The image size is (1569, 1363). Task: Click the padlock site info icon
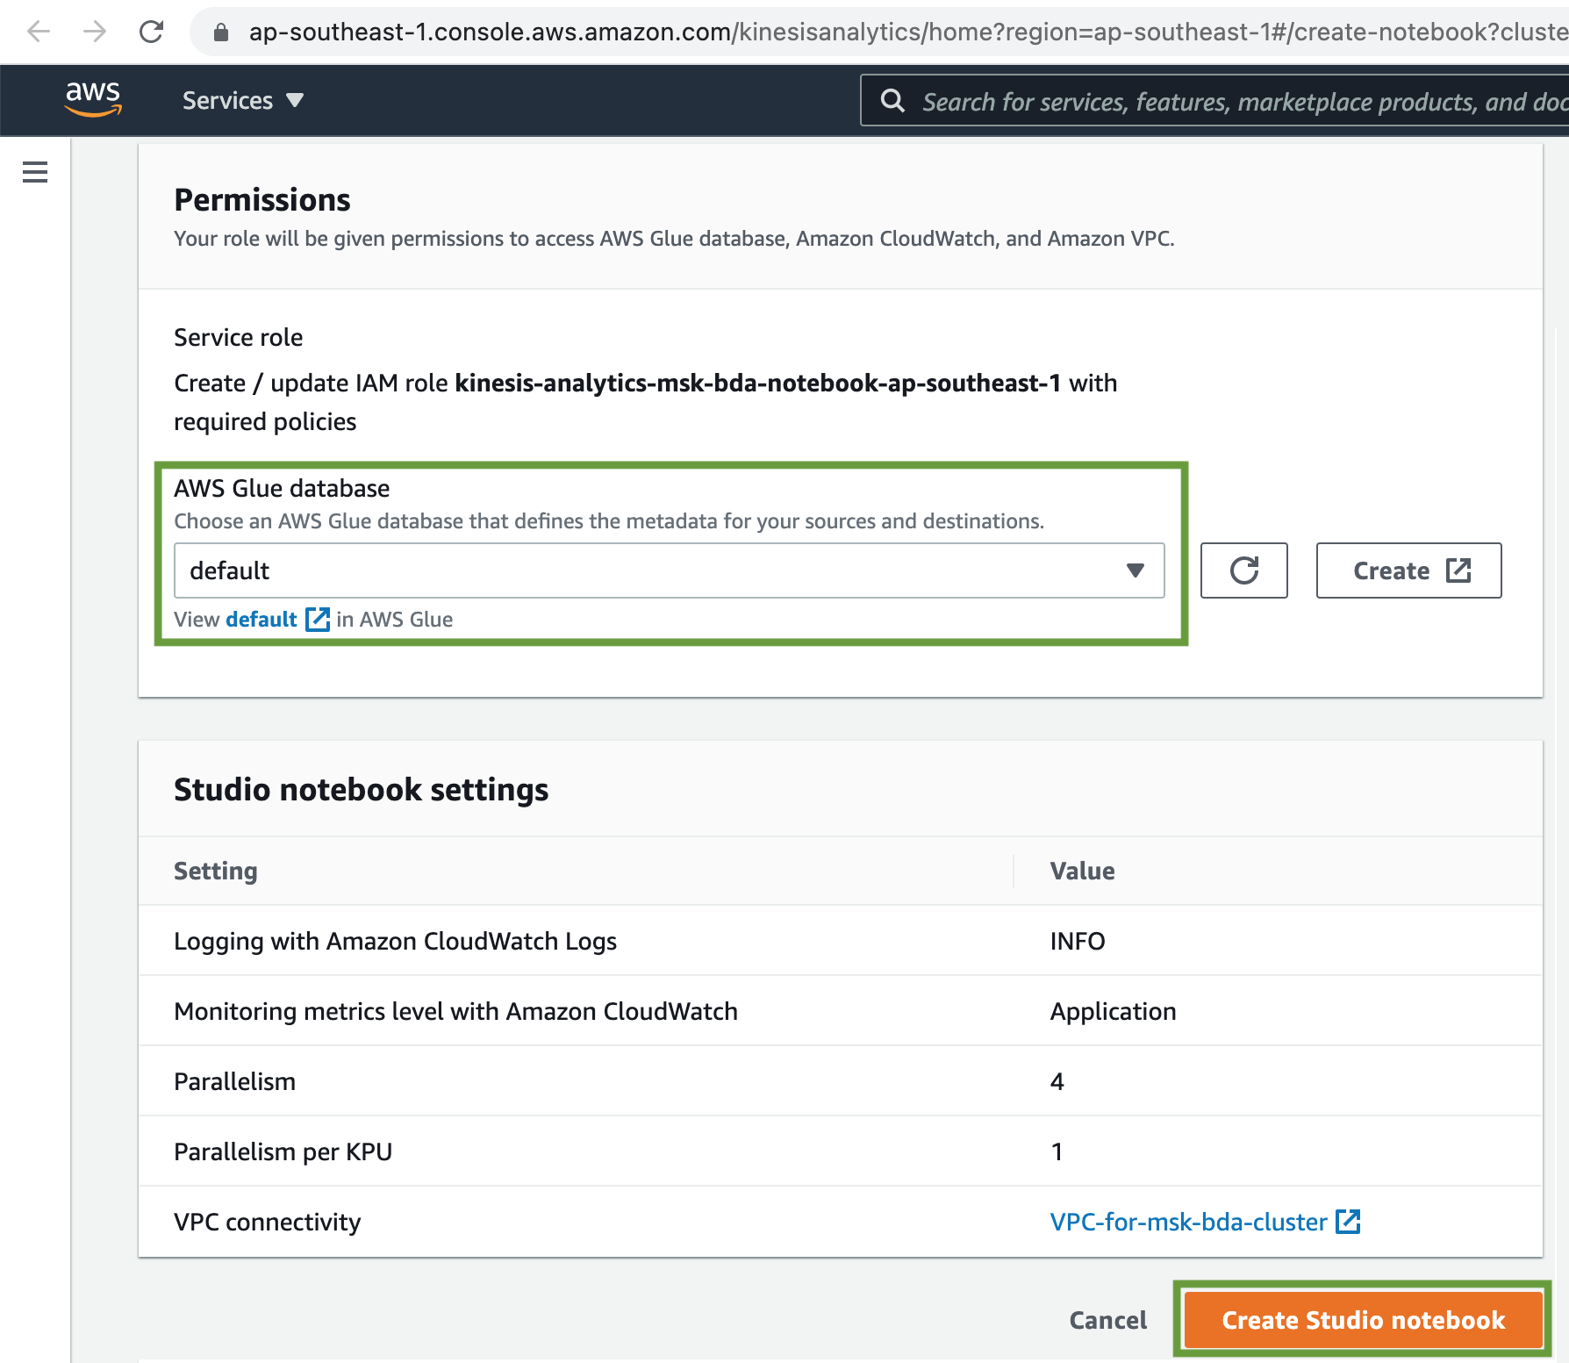(x=221, y=32)
